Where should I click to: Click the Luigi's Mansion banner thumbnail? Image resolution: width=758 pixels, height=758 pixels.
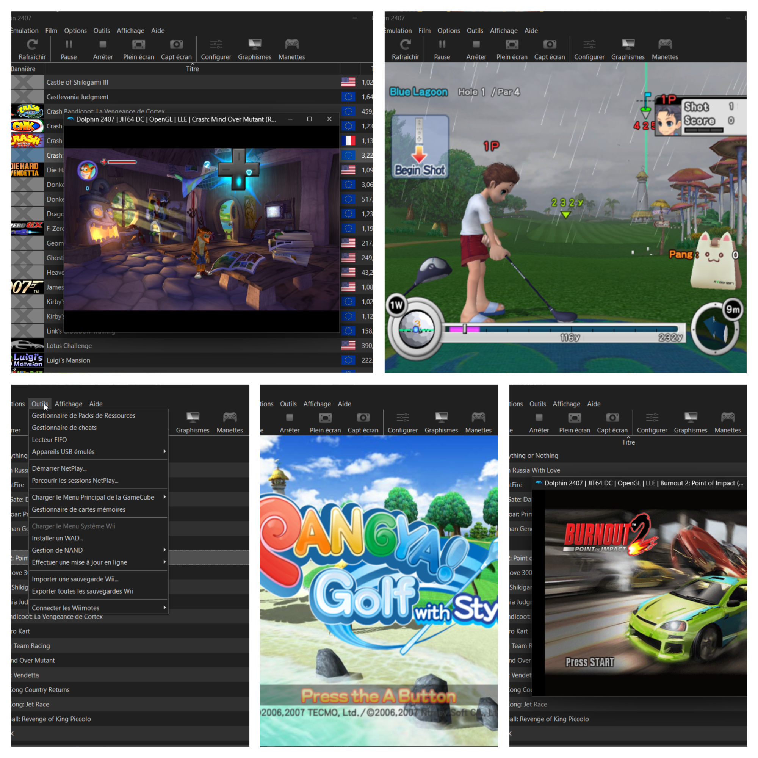[27, 360]
